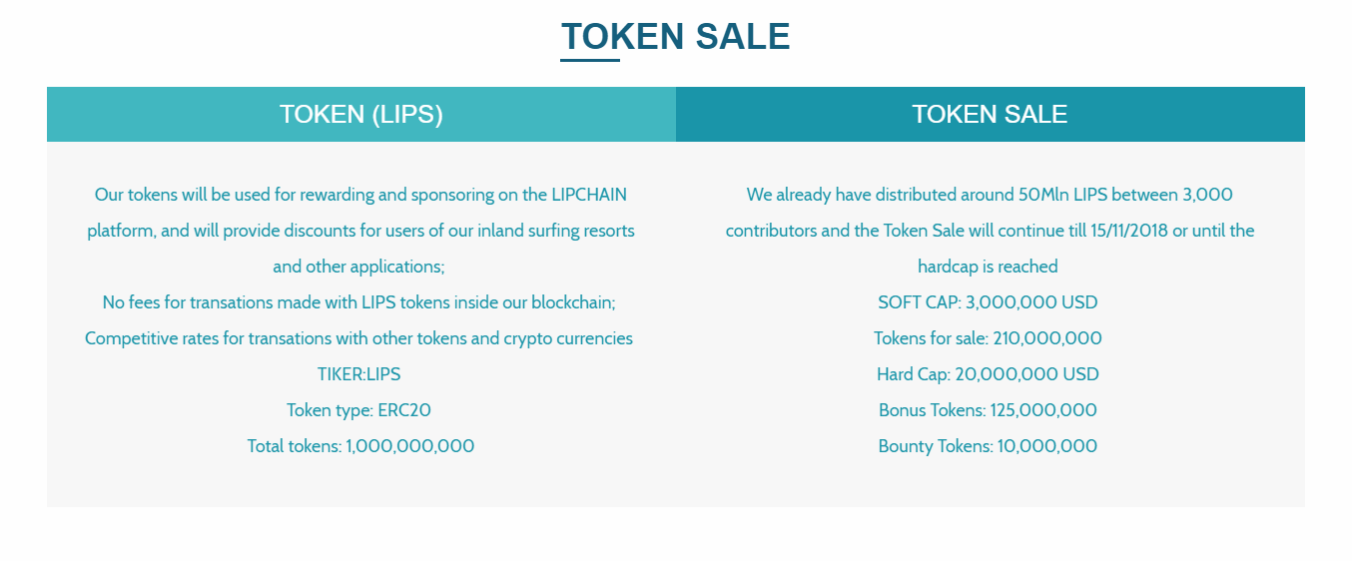1352x561 pixels.
Task: Click the inland surfing resorts discount line
Action: 360,231
